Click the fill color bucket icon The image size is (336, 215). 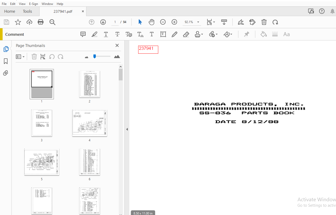(264, 34)
